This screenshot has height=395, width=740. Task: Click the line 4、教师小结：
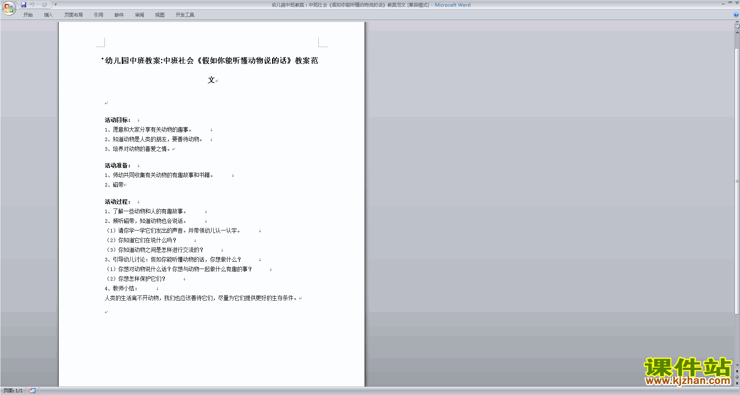121,289
